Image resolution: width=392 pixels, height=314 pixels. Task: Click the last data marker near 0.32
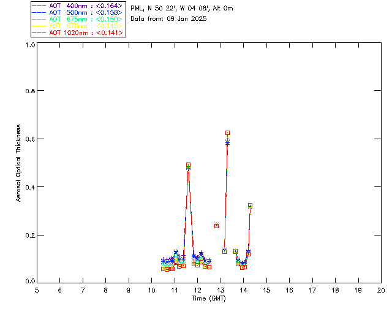tap(250, 205)
